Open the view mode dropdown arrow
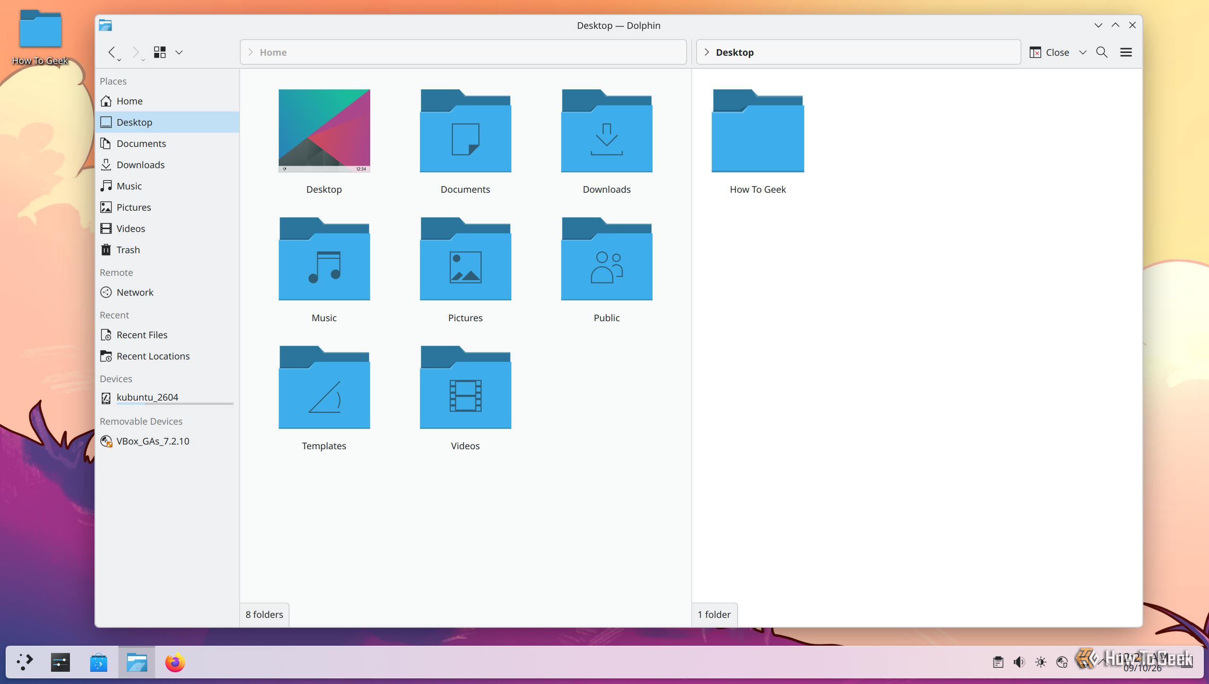The height and width of the screenshot is (684, 1209). tap(179, 52)
